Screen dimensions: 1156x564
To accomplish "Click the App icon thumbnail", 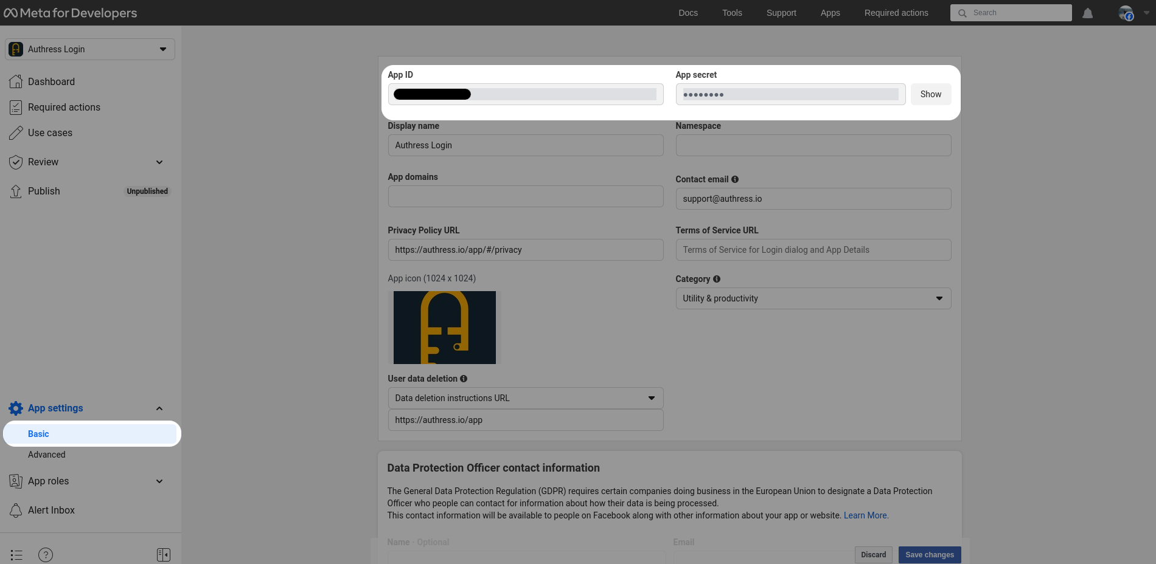I will (444, 328).
